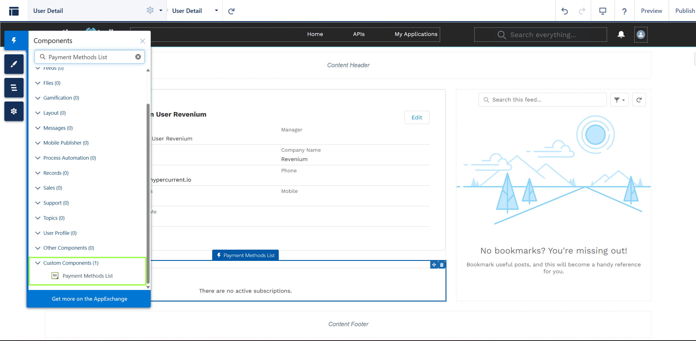The height and width of the screenshot is (341, 696).
Task: Select the Theme paintbrush icon
Action: [14, 64]
